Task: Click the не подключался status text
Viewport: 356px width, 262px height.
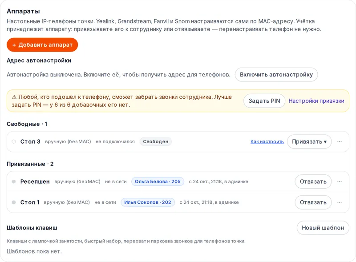Action: coord(115,141)
